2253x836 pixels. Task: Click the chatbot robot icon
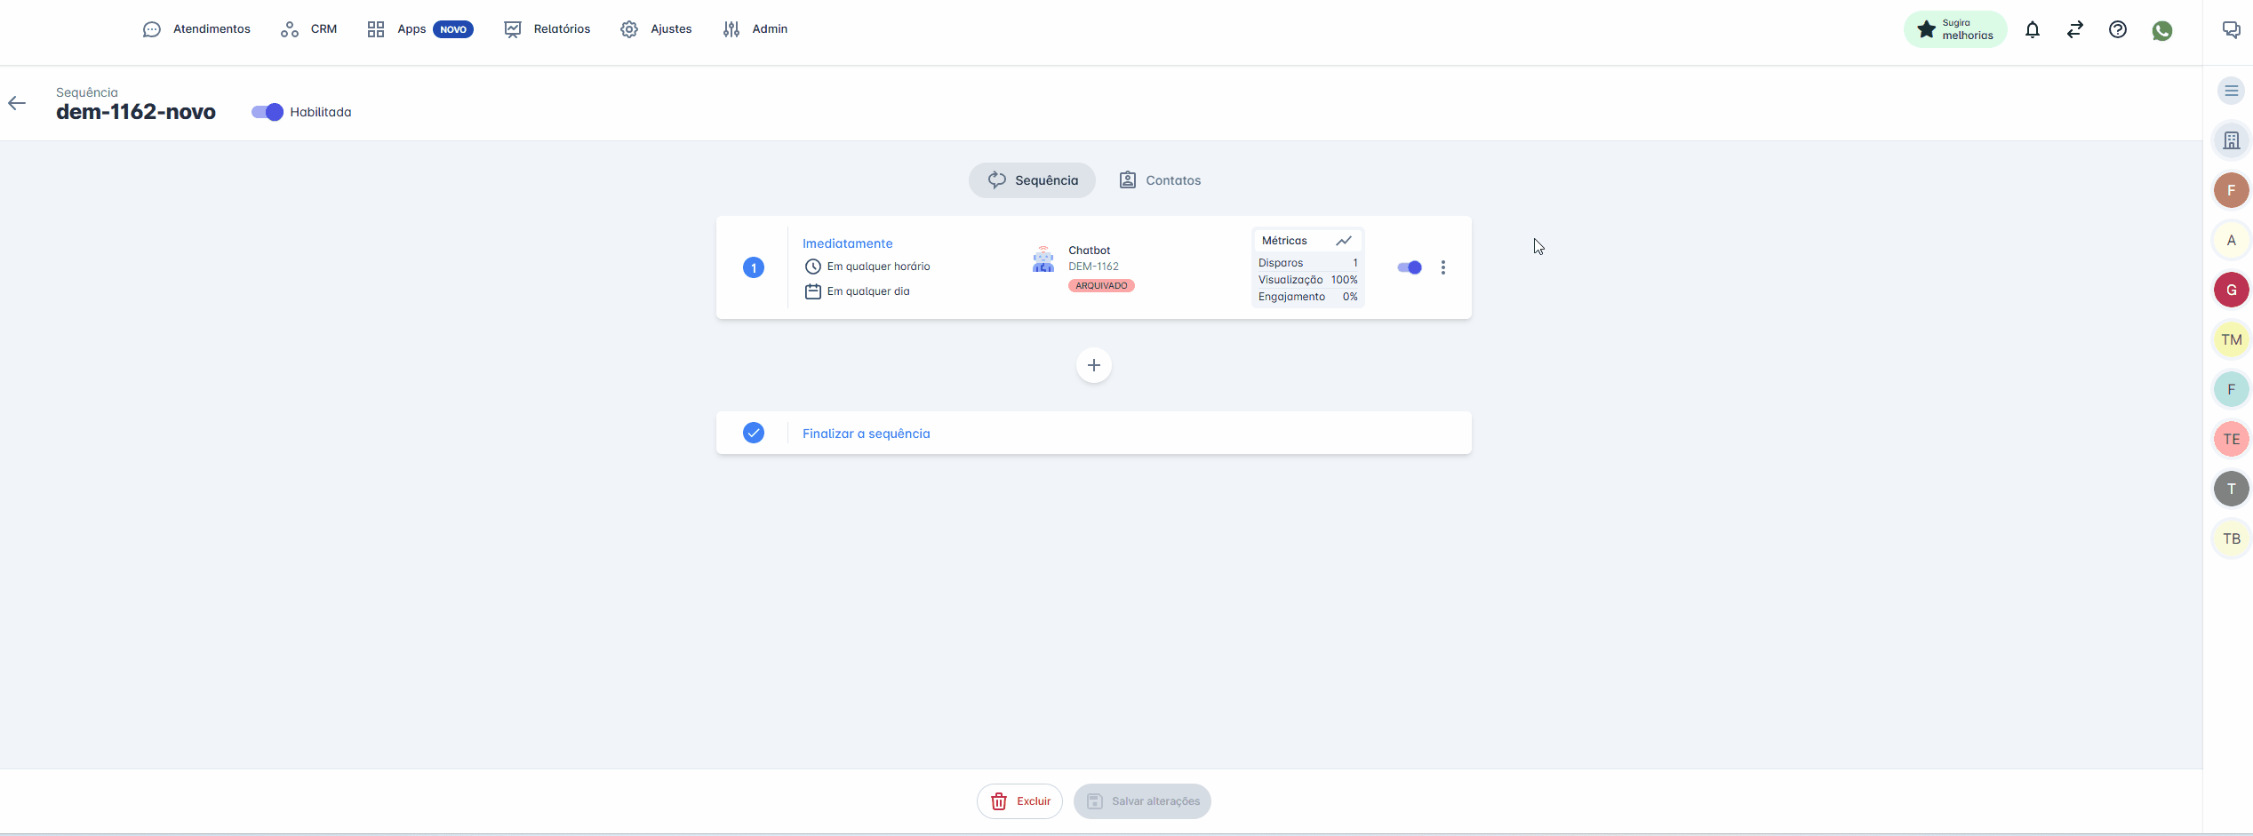pyautogui.click(x=1043, y=259)
